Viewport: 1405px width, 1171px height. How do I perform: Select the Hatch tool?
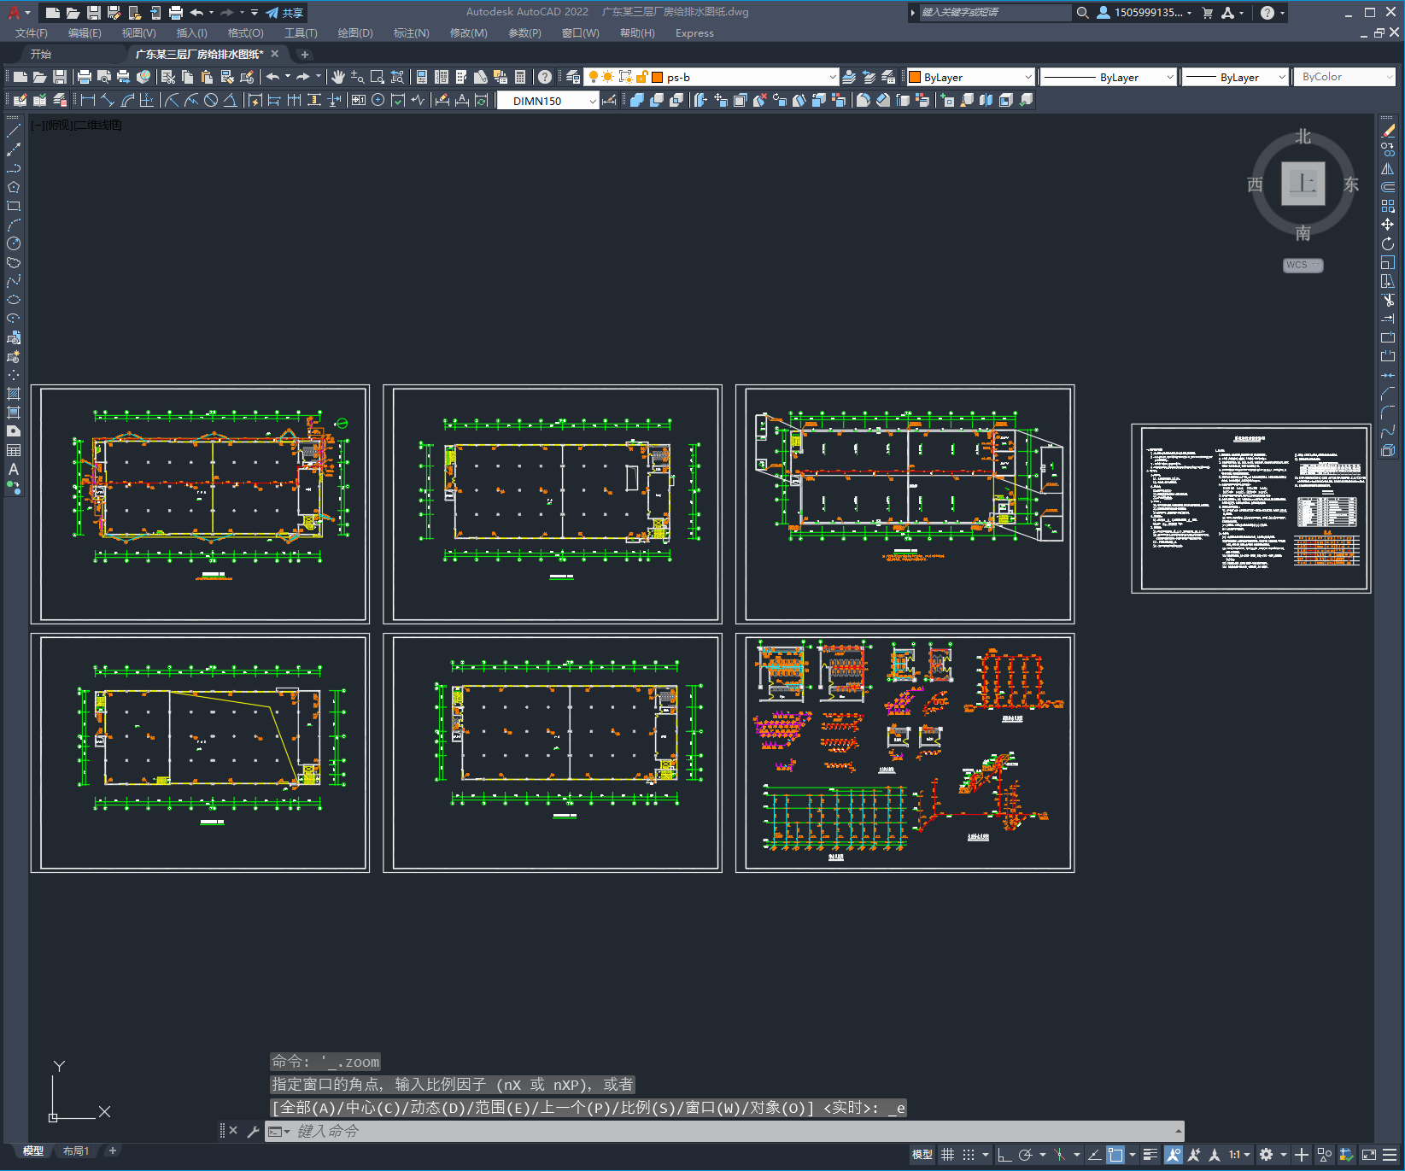[x=14, y=394]
